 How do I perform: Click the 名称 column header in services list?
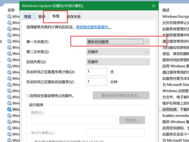click(x=11, y=10)
